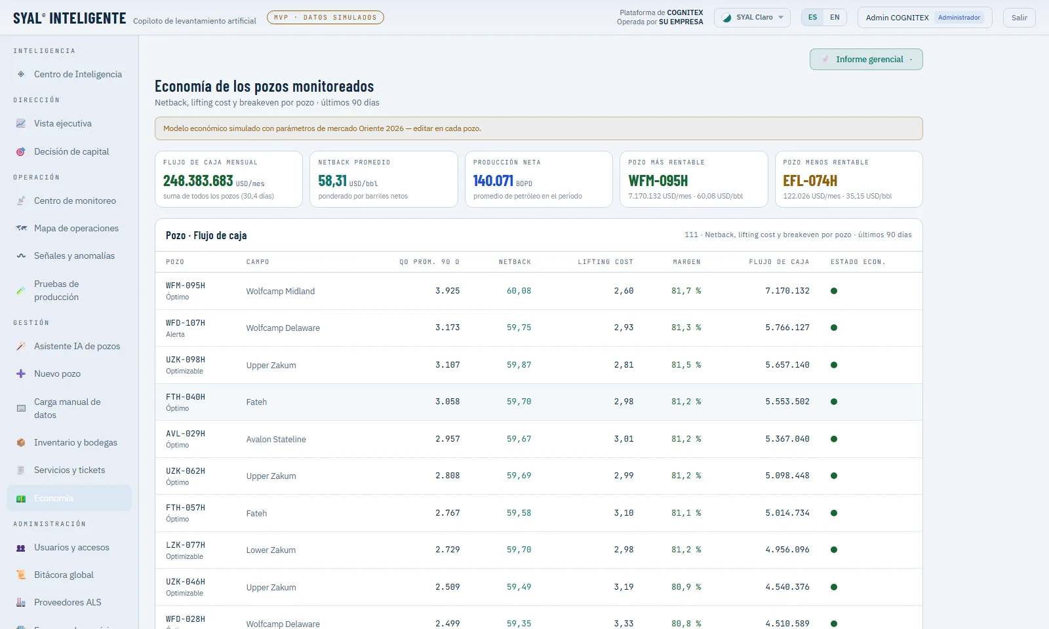Click the green status dot for WFM-095H
Screen dimensions: 1049x629
834,291
